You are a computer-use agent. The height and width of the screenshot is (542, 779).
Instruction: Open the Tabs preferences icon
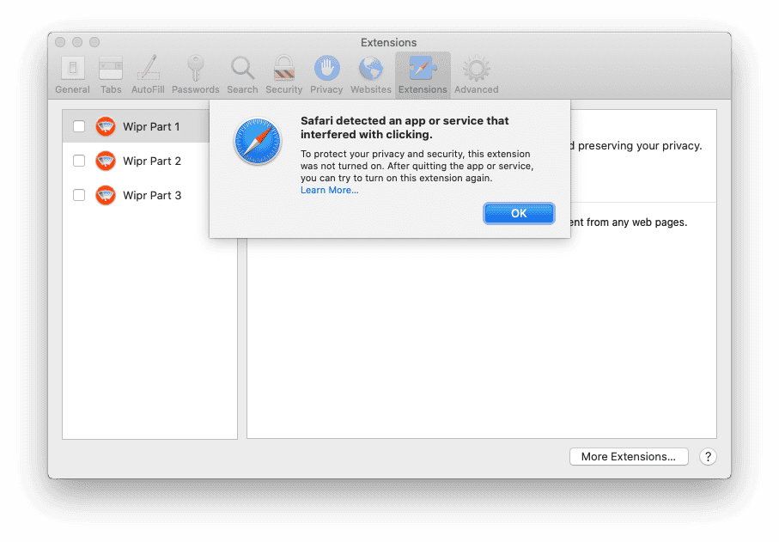[111, 68]
